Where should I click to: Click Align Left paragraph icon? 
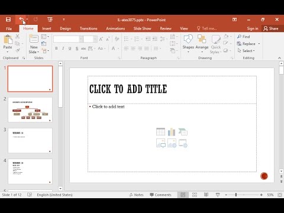click(127, 49)
